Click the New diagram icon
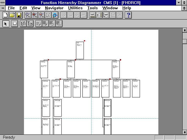This screenshot has width=187, height=140. 5,15
